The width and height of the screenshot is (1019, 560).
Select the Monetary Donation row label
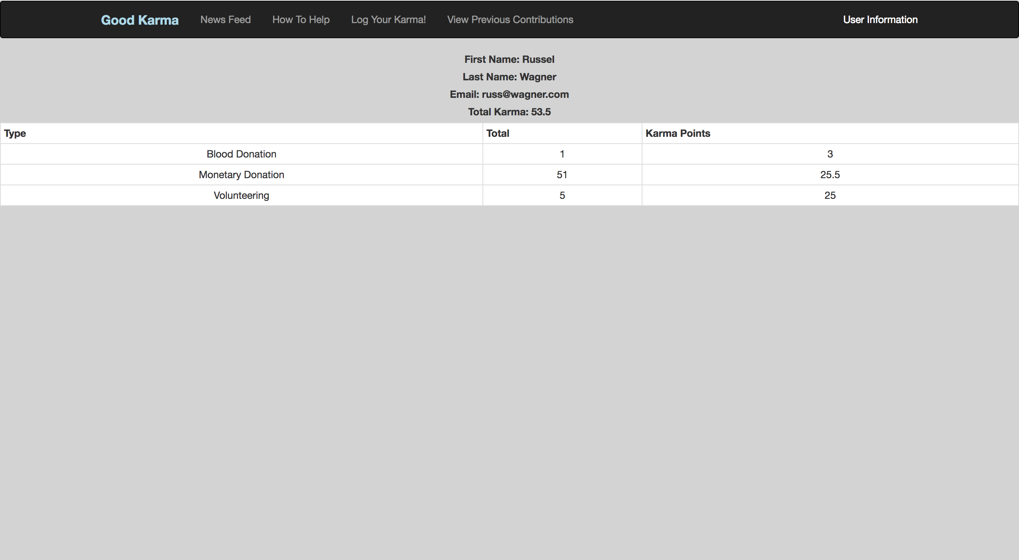click(x=241, y=175)
